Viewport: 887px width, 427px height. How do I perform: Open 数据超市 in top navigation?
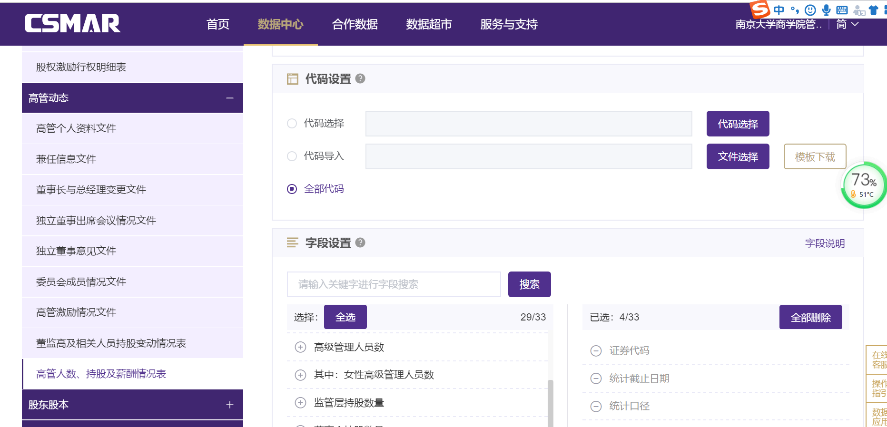[429, 24]
